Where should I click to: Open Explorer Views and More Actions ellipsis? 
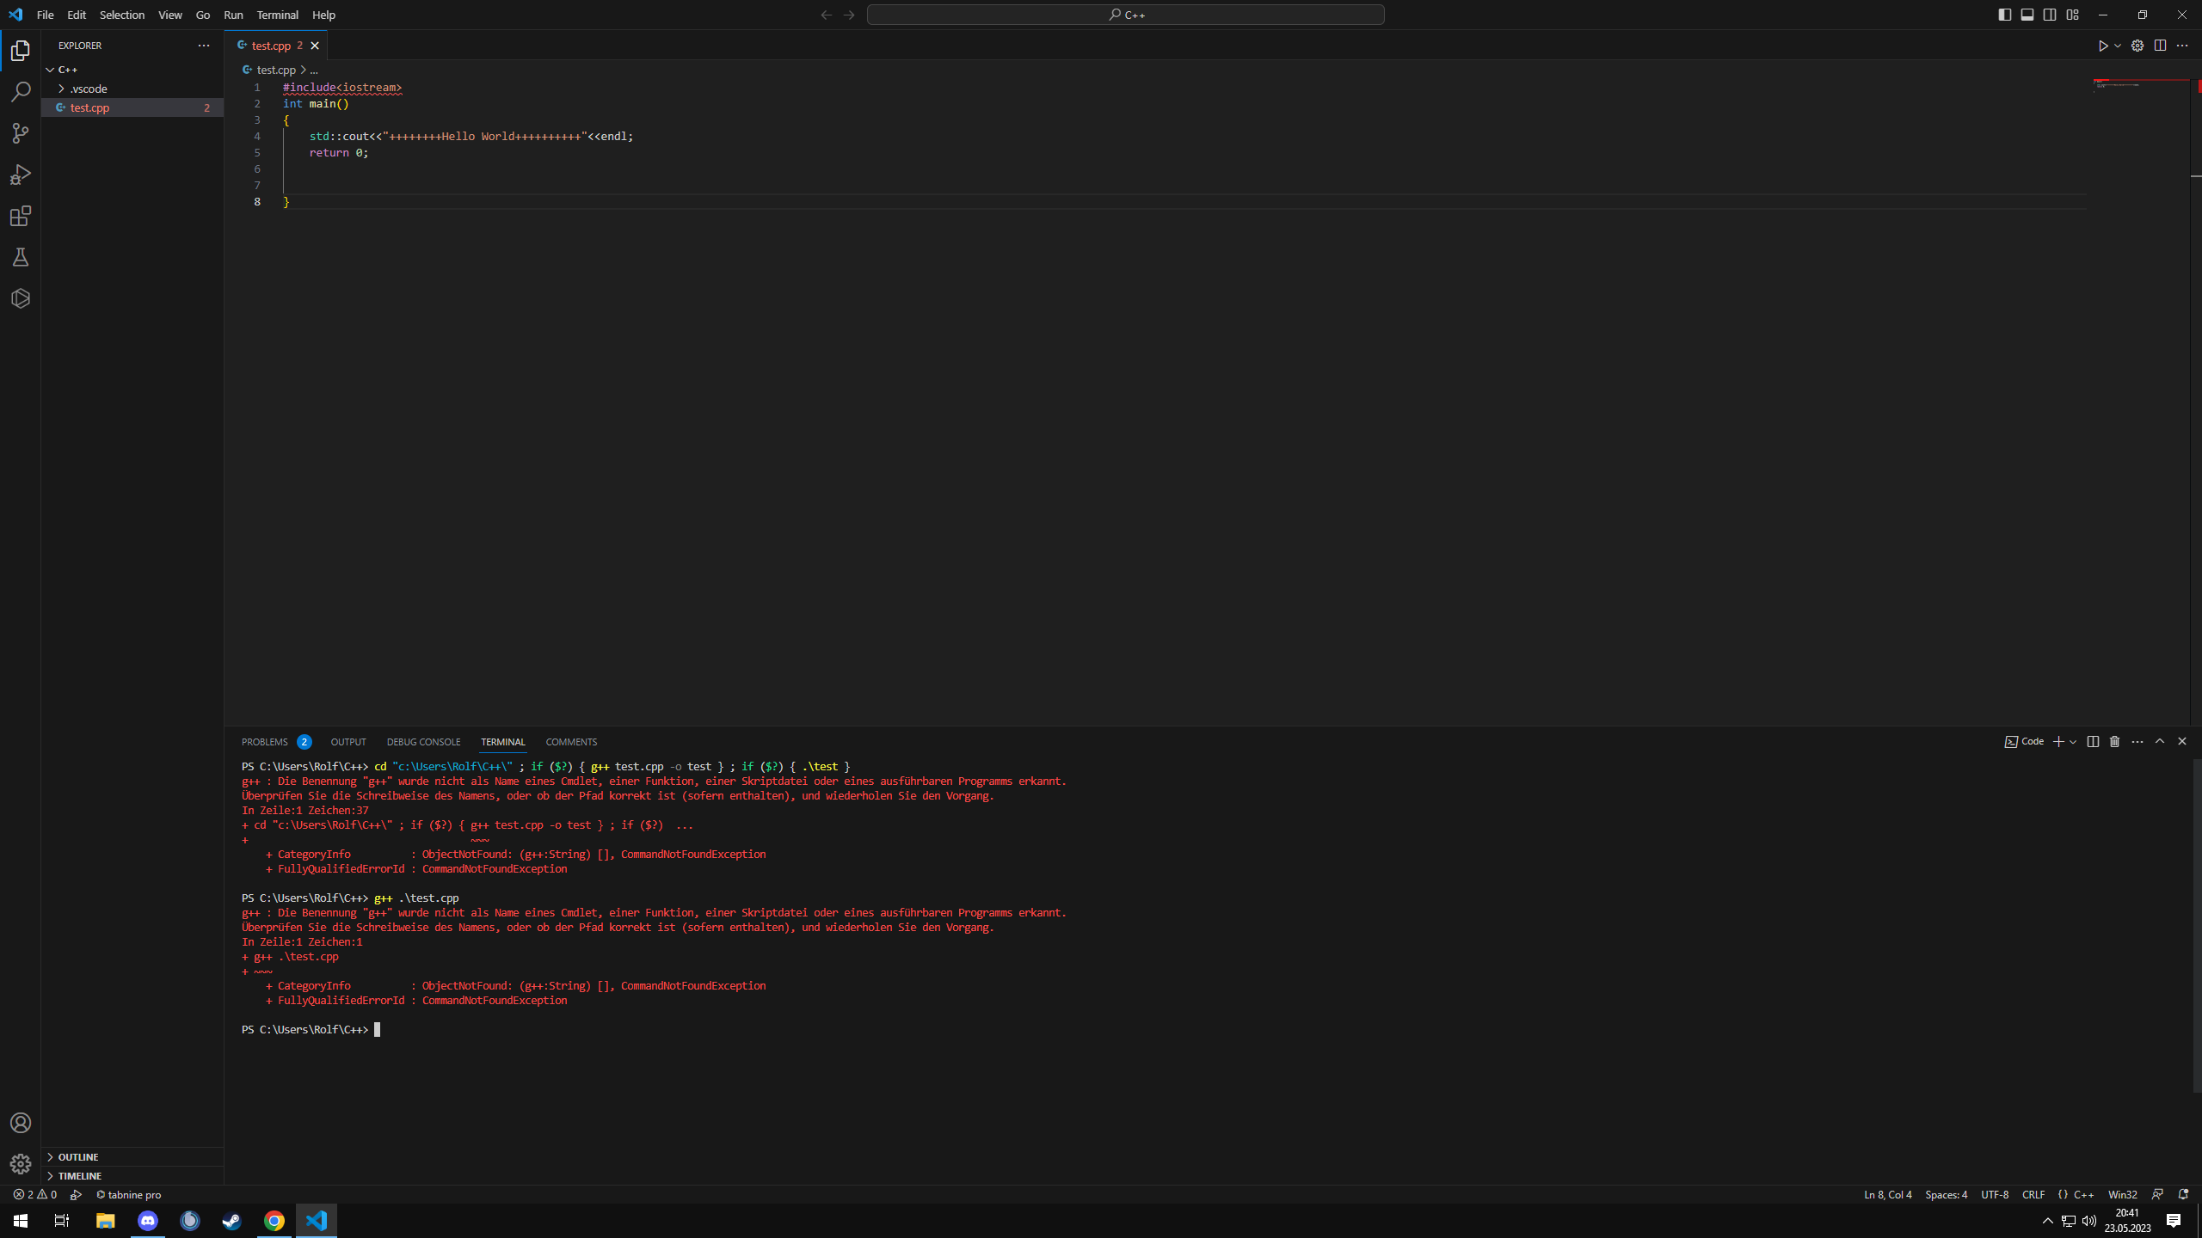click(204, 46)
